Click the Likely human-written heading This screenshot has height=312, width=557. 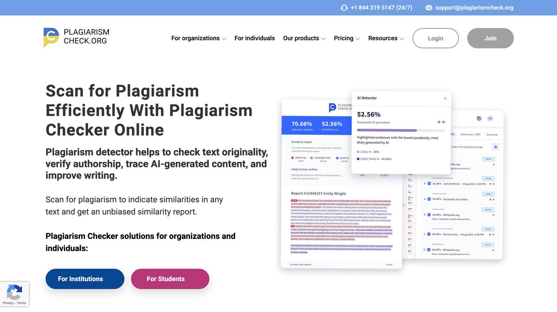(305, 169)
